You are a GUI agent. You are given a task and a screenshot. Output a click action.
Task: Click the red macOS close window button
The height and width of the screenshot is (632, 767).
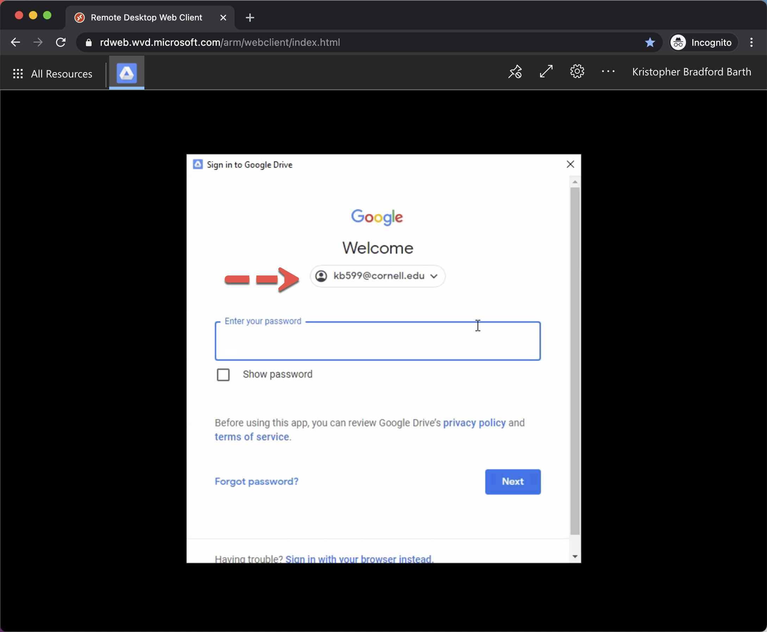19,15
